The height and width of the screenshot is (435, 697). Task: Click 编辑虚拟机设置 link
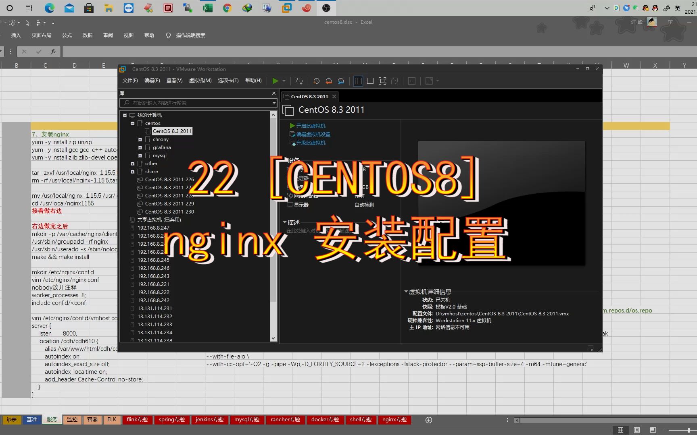pyautogui.click(x=313, y=134)
